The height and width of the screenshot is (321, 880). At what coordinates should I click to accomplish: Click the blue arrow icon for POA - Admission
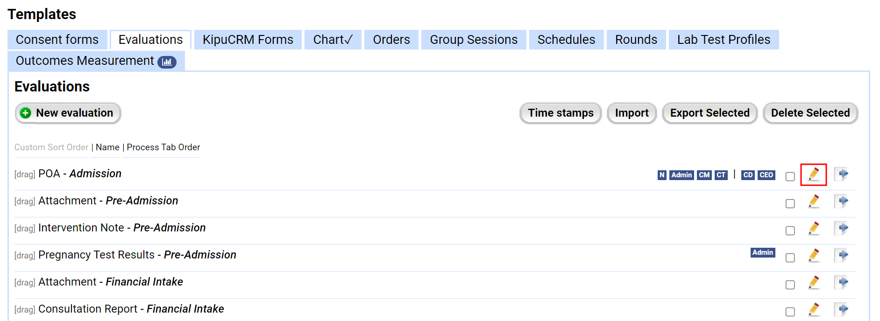(x=842, y=174)
